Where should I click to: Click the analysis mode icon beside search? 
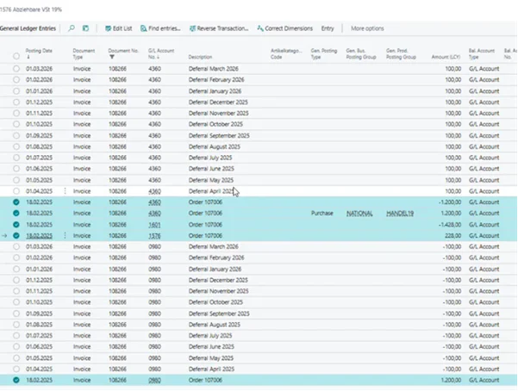pyautogui.click(x=85, y=28)
